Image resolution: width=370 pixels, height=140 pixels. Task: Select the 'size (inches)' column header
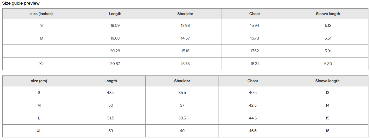coord(42,14)
